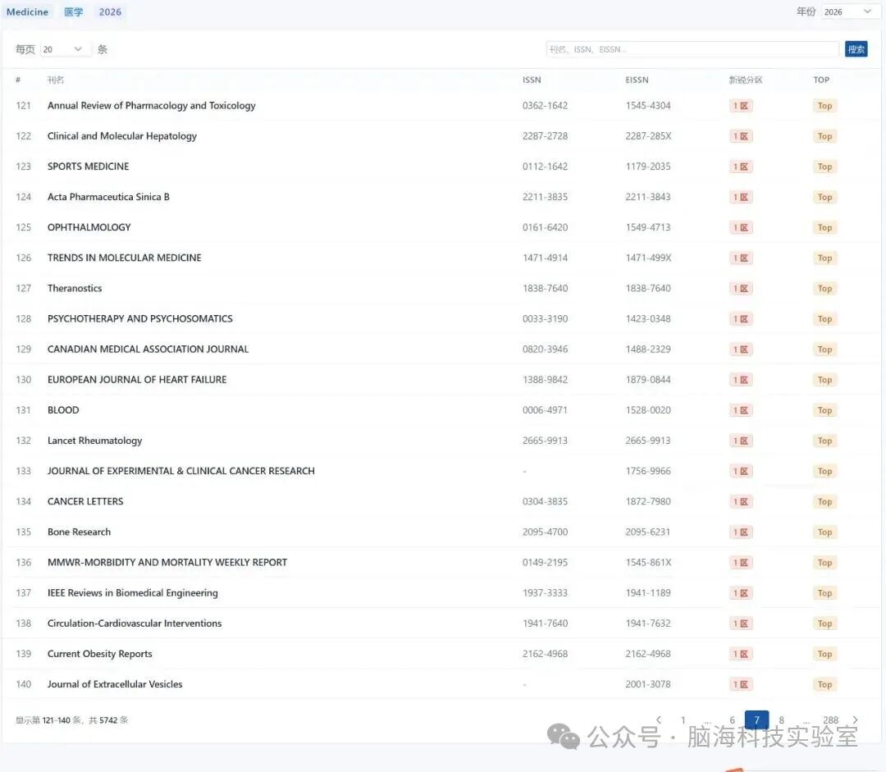The height and width of the screenshot is (772, 886).
Task: Select Theranostics journal name
Action: point(75,288)
